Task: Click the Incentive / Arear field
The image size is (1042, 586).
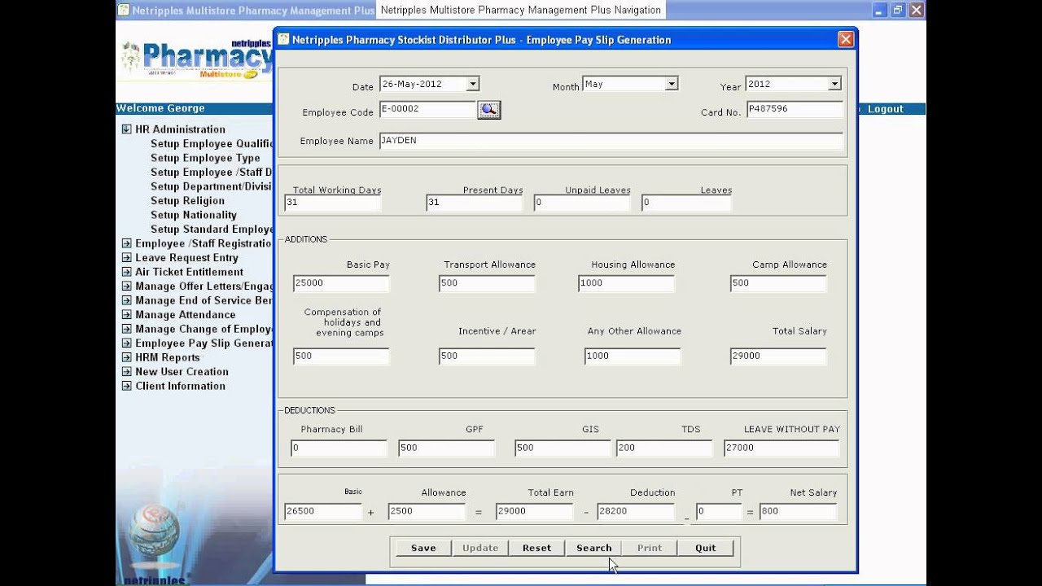Action: [487, 356]
